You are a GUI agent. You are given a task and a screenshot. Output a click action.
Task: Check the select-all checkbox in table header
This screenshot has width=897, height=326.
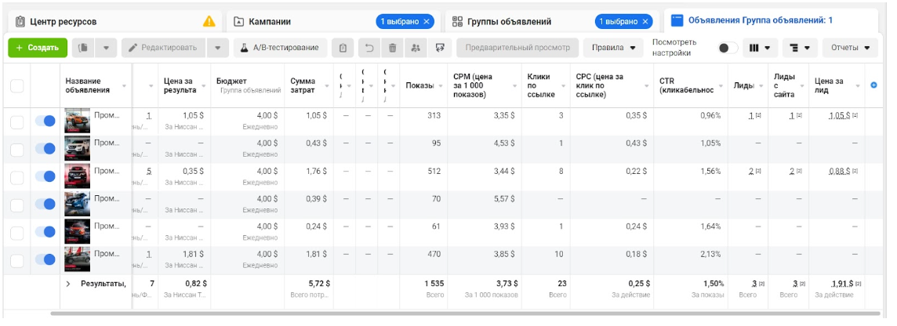coord(16,85)
